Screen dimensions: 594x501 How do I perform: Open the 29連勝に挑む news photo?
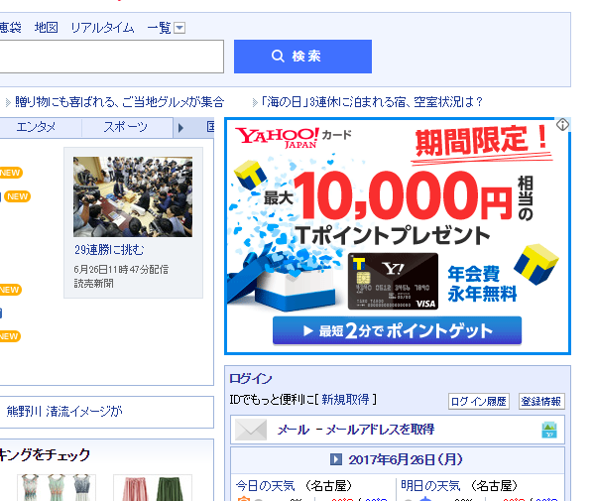133,197
